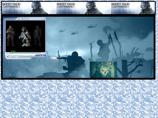This screenshot has height=118, width=158.
Task: Click the rewind button beside seek bar
Action: point(8,53)
